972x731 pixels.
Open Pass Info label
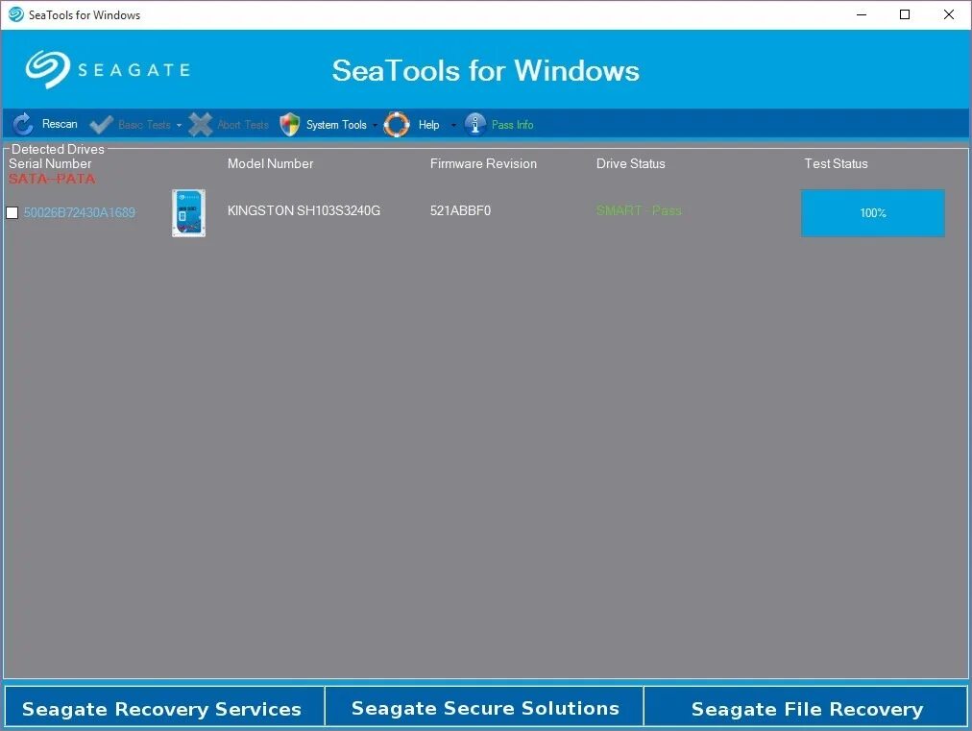512,125
